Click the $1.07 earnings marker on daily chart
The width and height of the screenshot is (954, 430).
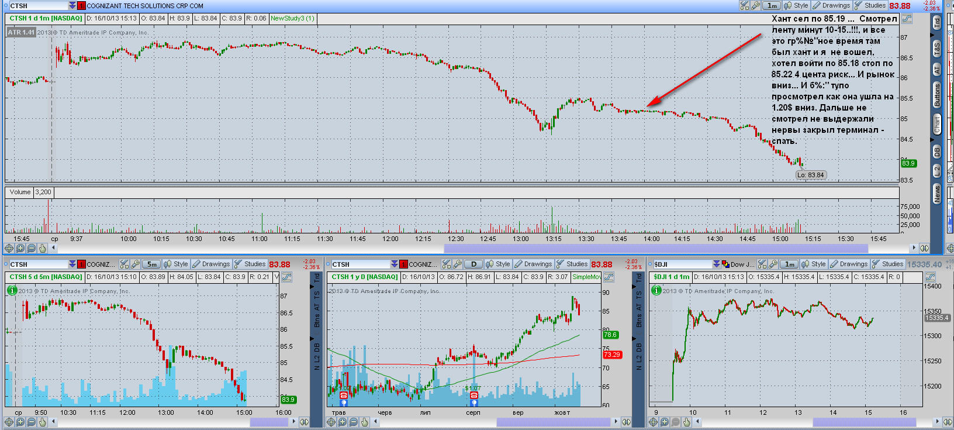(x=473, y=388)
